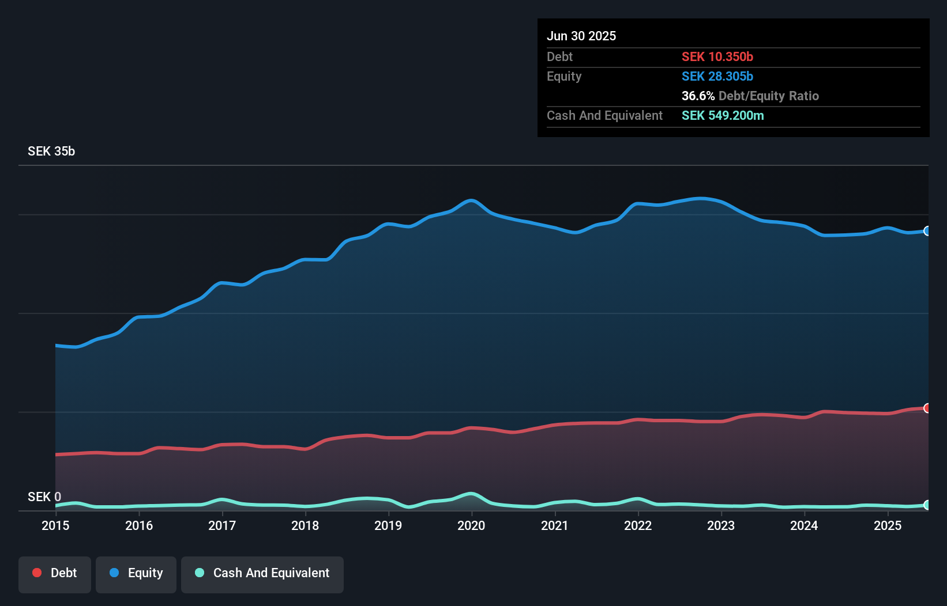Toggle the Debt legend button
The image size is (947, 606).
click(x=55, y=573)
